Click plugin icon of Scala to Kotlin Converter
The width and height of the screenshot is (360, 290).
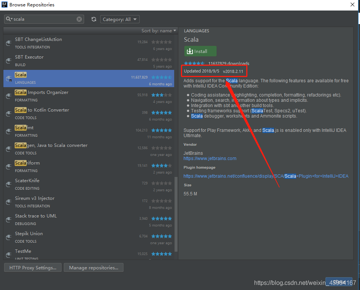pos(9,114)
